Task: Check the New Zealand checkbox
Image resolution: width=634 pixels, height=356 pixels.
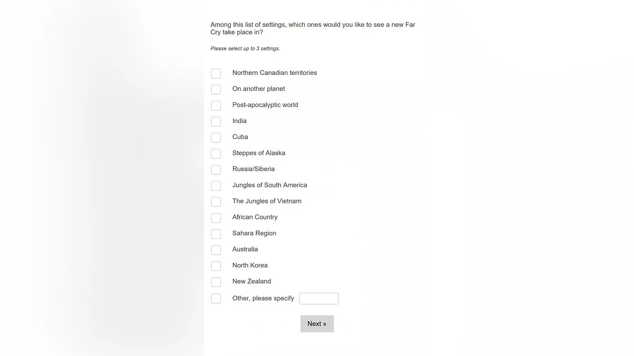Action: tap(216, 282)
